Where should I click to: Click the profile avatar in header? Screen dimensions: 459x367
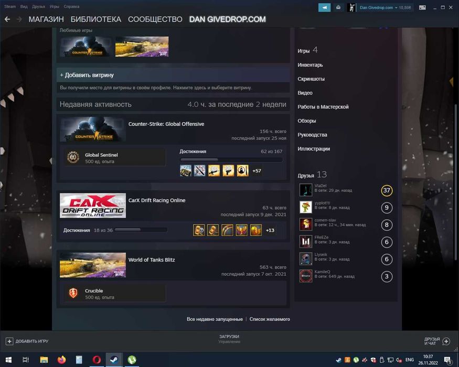351,8
